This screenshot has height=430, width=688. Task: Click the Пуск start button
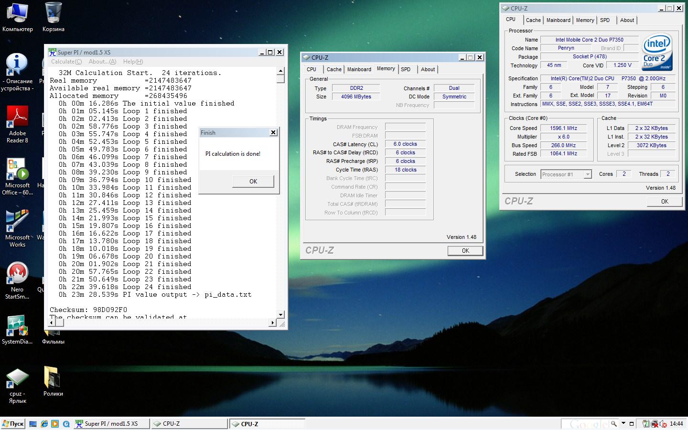13,424
